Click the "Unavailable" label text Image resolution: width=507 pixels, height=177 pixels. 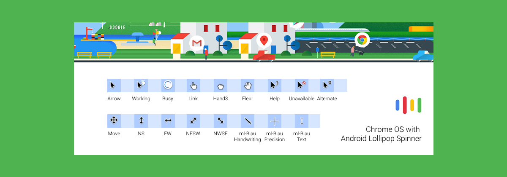point(302,99)
